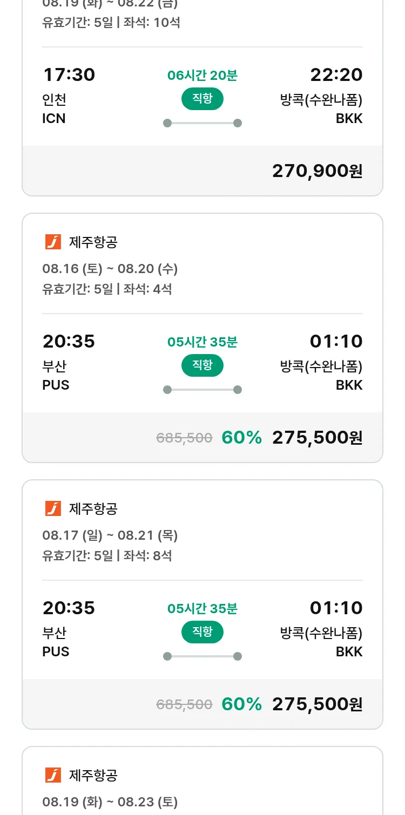Select the 275,500원 fare for 08.16 departure

(x=317, y=438)
